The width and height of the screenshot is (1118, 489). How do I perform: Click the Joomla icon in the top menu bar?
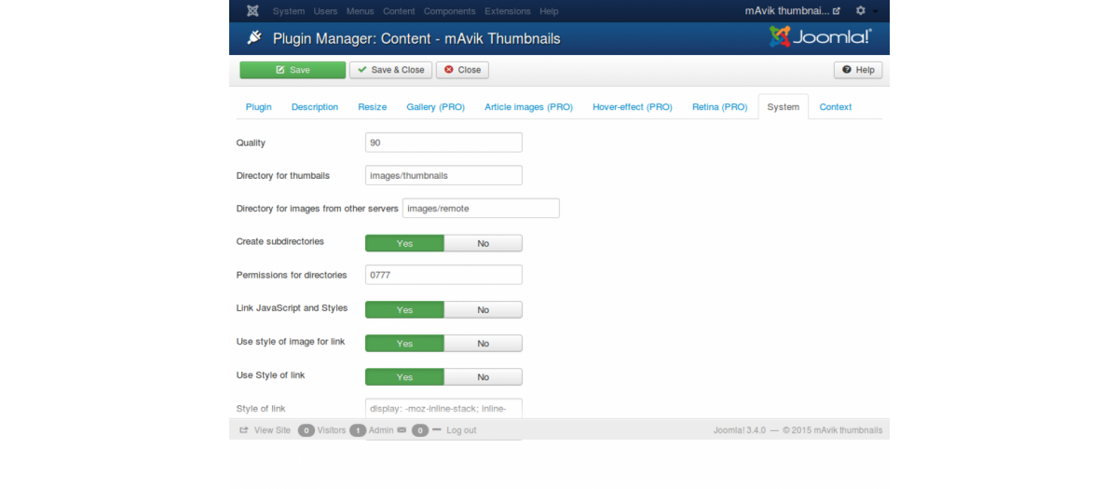click(x=252, y=11)
